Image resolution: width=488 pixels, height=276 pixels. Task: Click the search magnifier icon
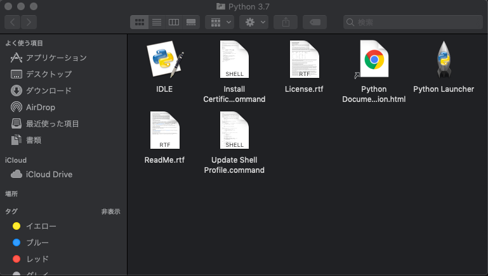click(x=350, y=22)
